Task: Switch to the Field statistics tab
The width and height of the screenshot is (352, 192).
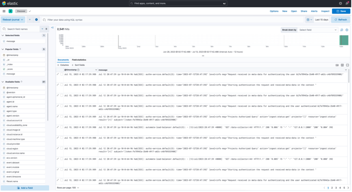Action: [x=79, y=60]
